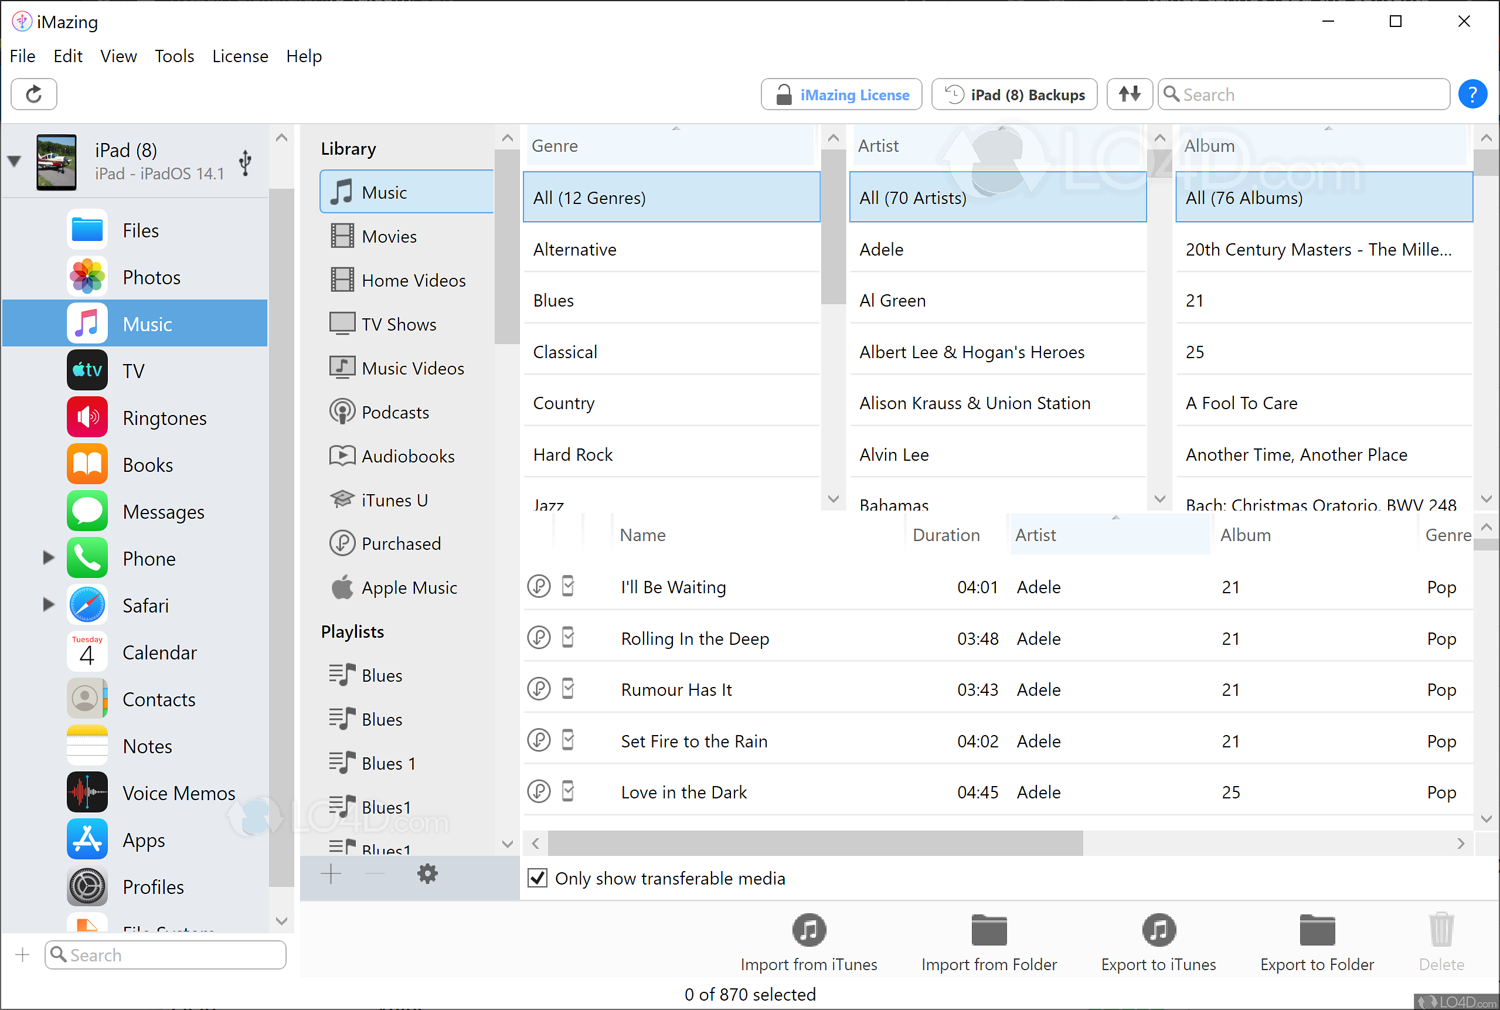Open the Apps sidebar icon
The width and height of the screenshot is (1500, 1010).
pos(87,839)
